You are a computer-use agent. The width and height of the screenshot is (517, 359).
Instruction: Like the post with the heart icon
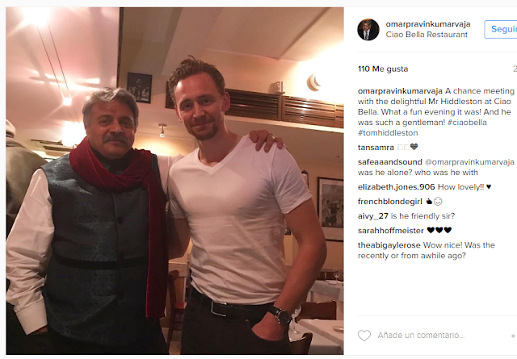(364, 336)
